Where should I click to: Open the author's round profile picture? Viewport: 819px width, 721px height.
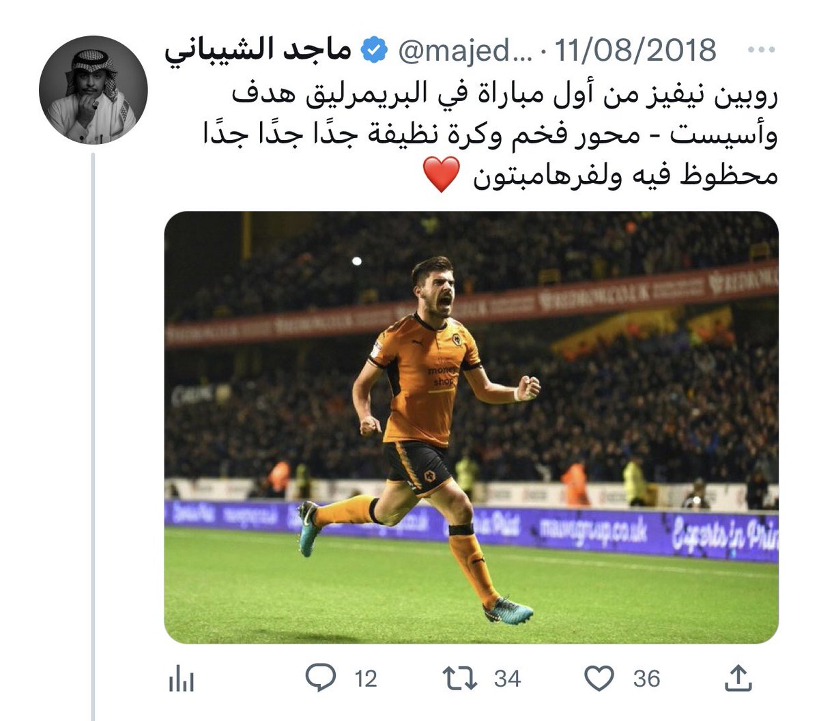pos(94,90)
